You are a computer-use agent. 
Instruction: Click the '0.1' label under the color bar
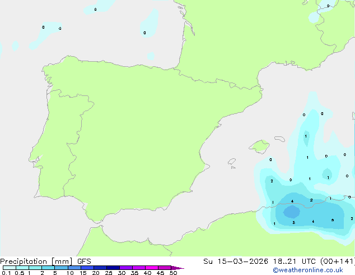tap(6, 273)
